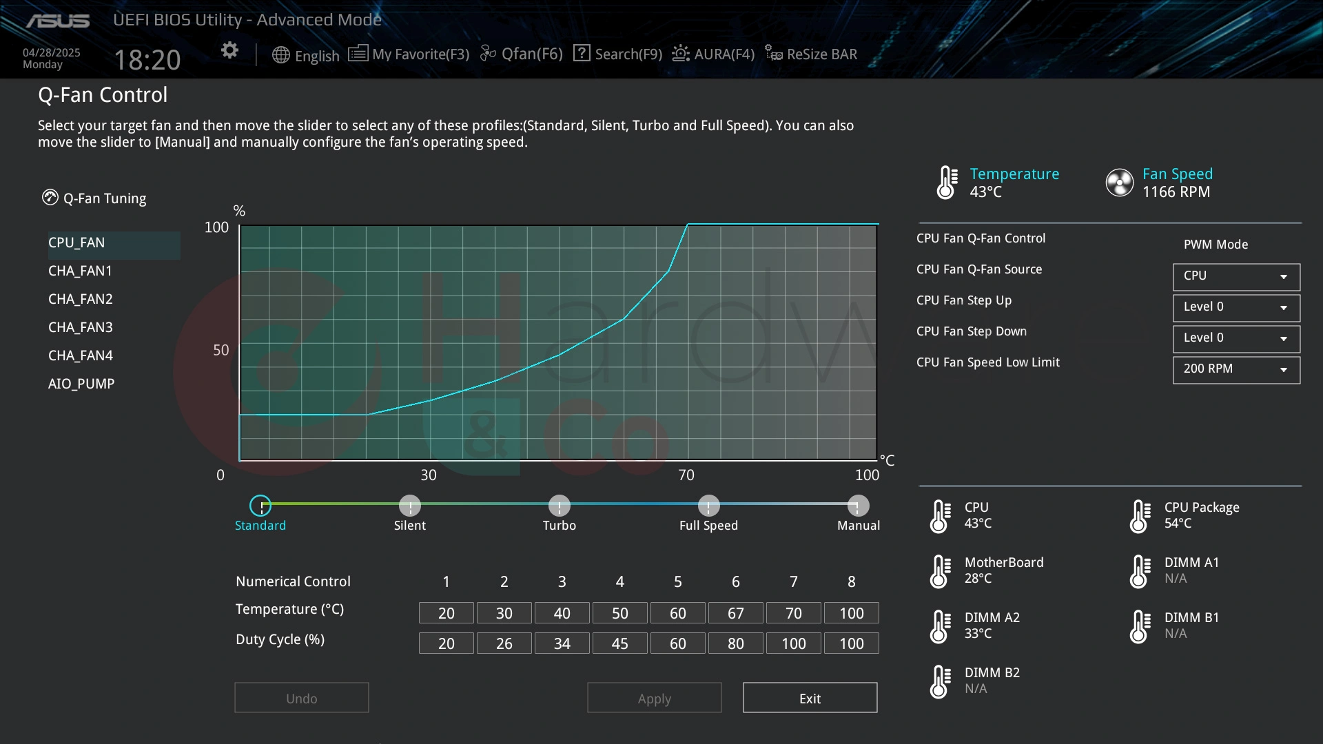Click the ReSize BAR icon

pos(773,53)
